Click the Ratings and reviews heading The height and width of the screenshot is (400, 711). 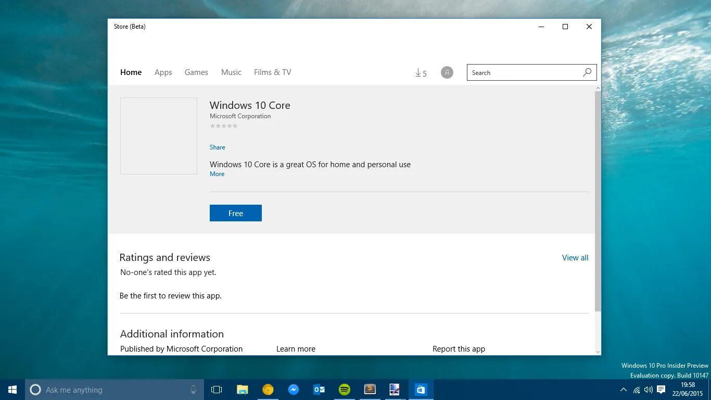(164, 257)
